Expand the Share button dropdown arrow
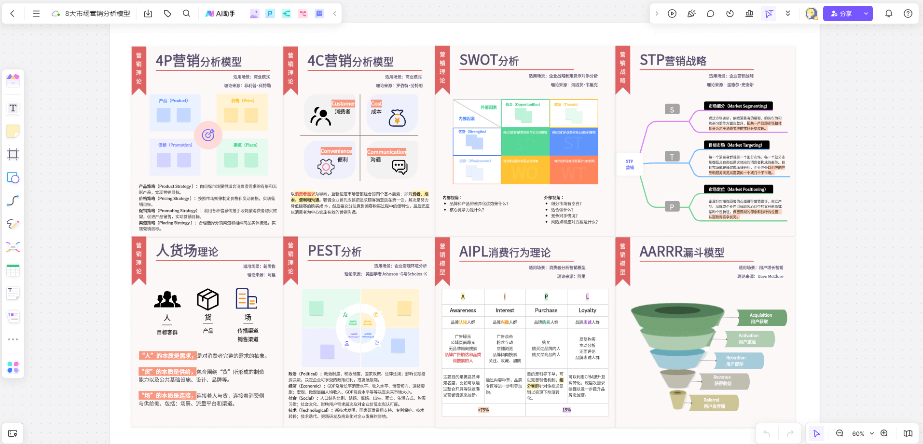The width and height of the screenshot is (923, 444). point(866,13)
